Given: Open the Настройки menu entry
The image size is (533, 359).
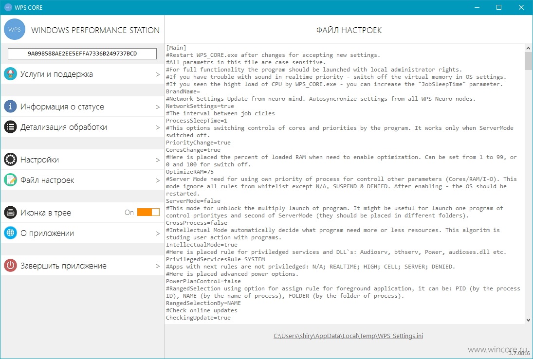Looking at the screenshot, I should pos(82,159).
